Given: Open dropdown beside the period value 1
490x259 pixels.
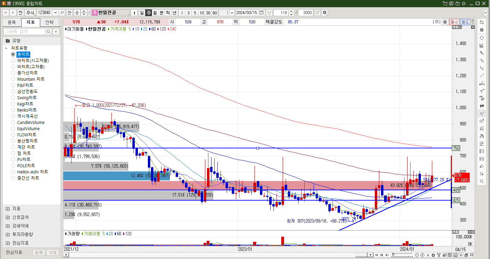Looking at the screenshot, I should (x=232, y=12).
